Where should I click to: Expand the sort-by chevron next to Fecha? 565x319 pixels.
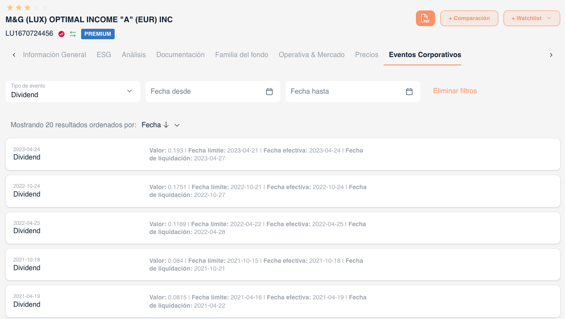pos(177,125)
